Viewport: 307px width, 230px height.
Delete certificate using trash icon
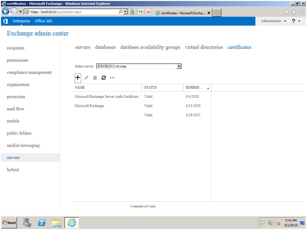coord(95,77)
